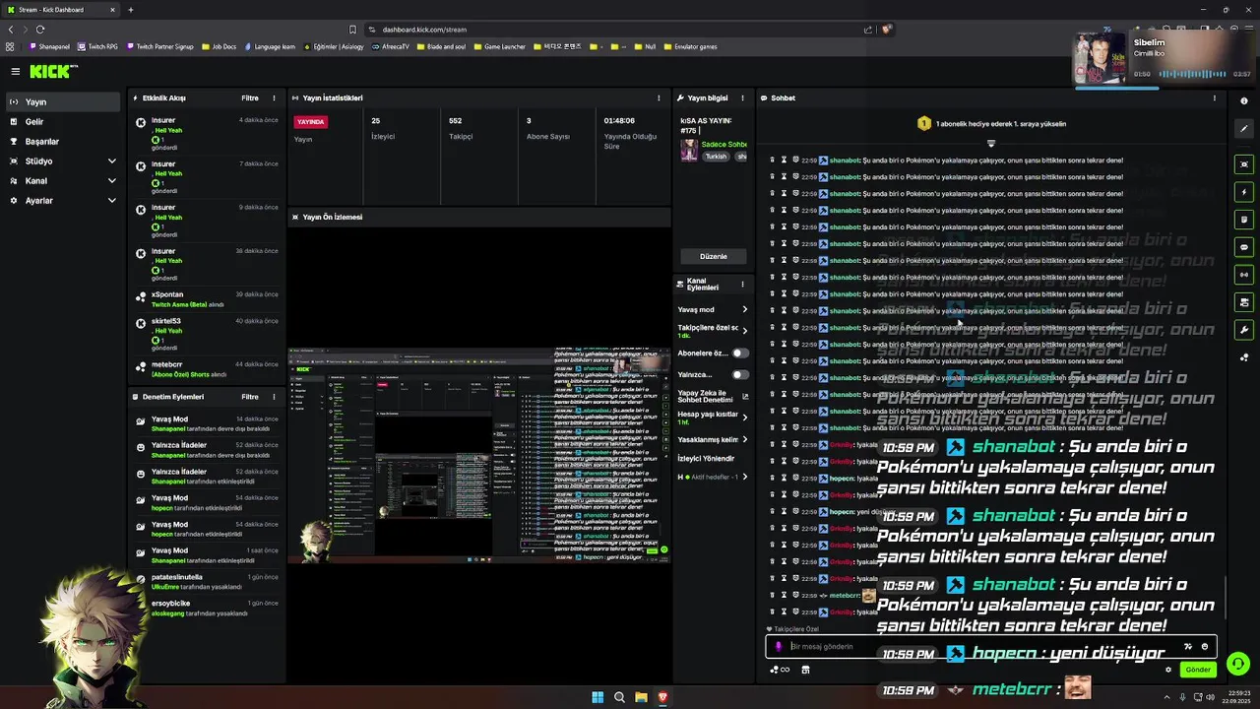The height and width of the screenshot is (709, 1260).
Task: Go to the Başarılar sidebar page
Action: pos(63,141)
